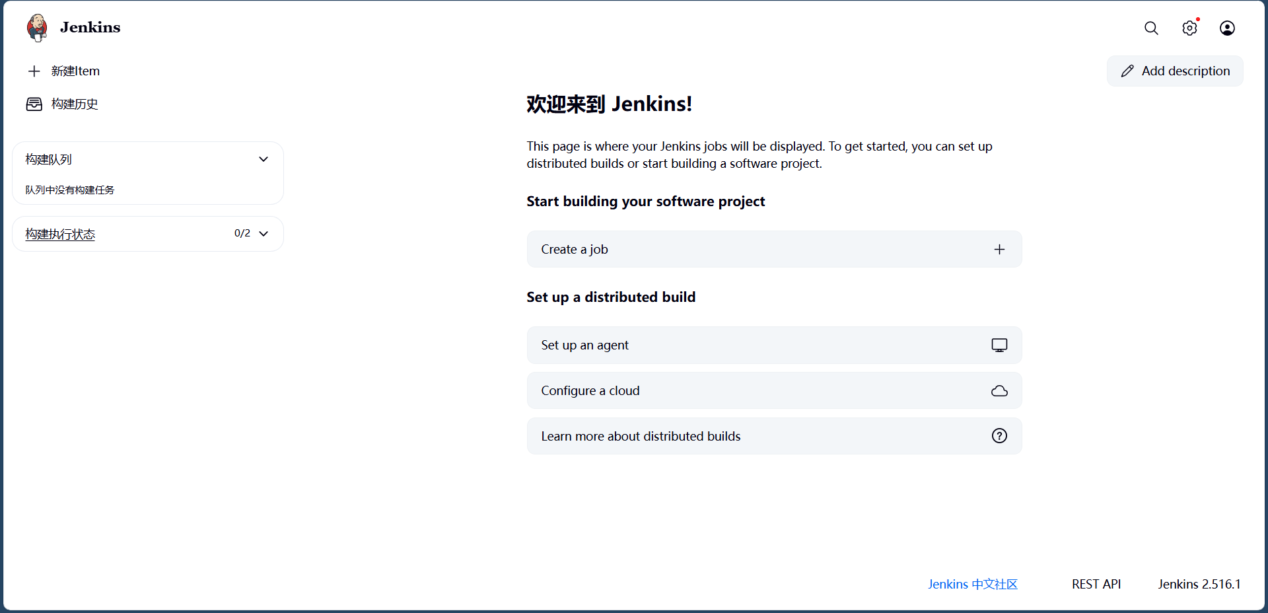This screenshot has height=613, width=1268.
Task: Open the search magnifier icon
Action: pyautogui.click(x=1151, y=28)
